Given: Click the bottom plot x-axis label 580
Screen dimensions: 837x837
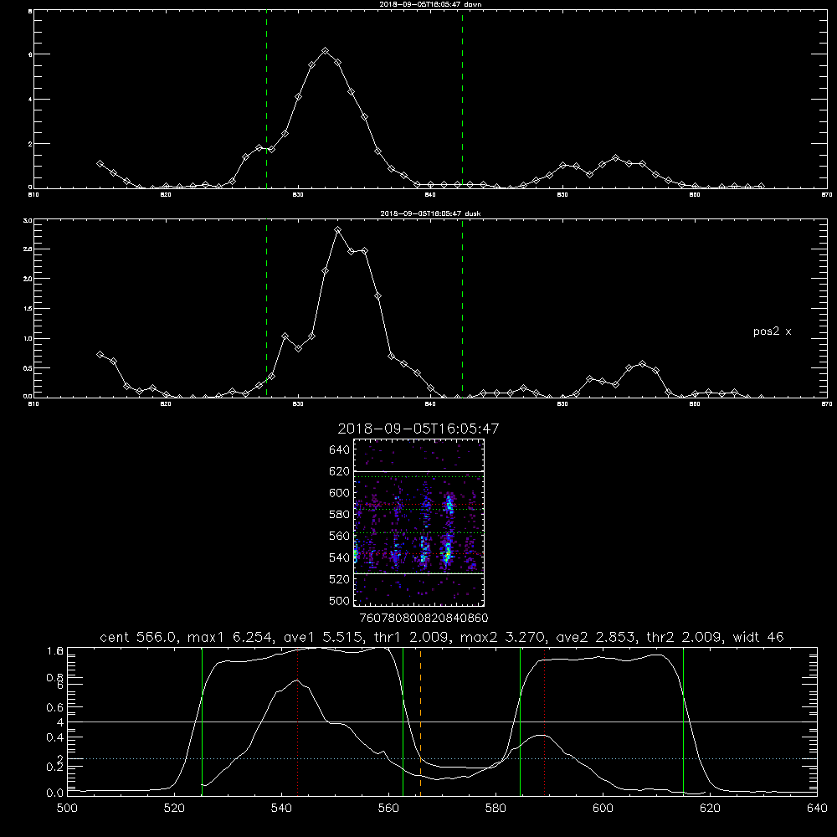Looking at the screenshot, I should tap(496, 809).
